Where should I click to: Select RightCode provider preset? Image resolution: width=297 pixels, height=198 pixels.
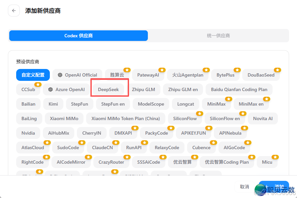(x=33, y=162)
